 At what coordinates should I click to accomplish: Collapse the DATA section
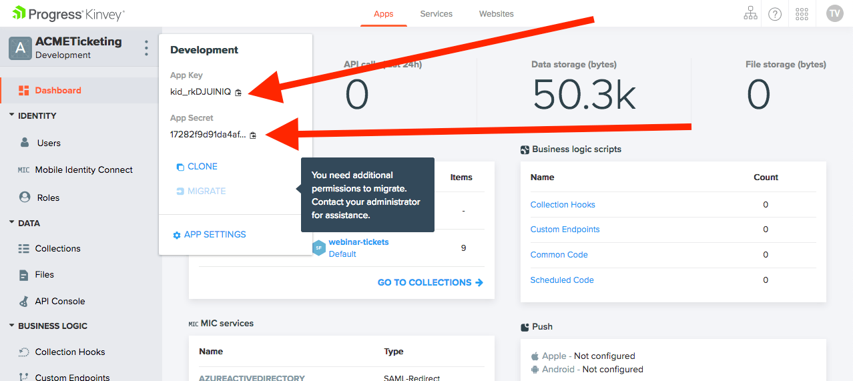click(x=12, y=223)
